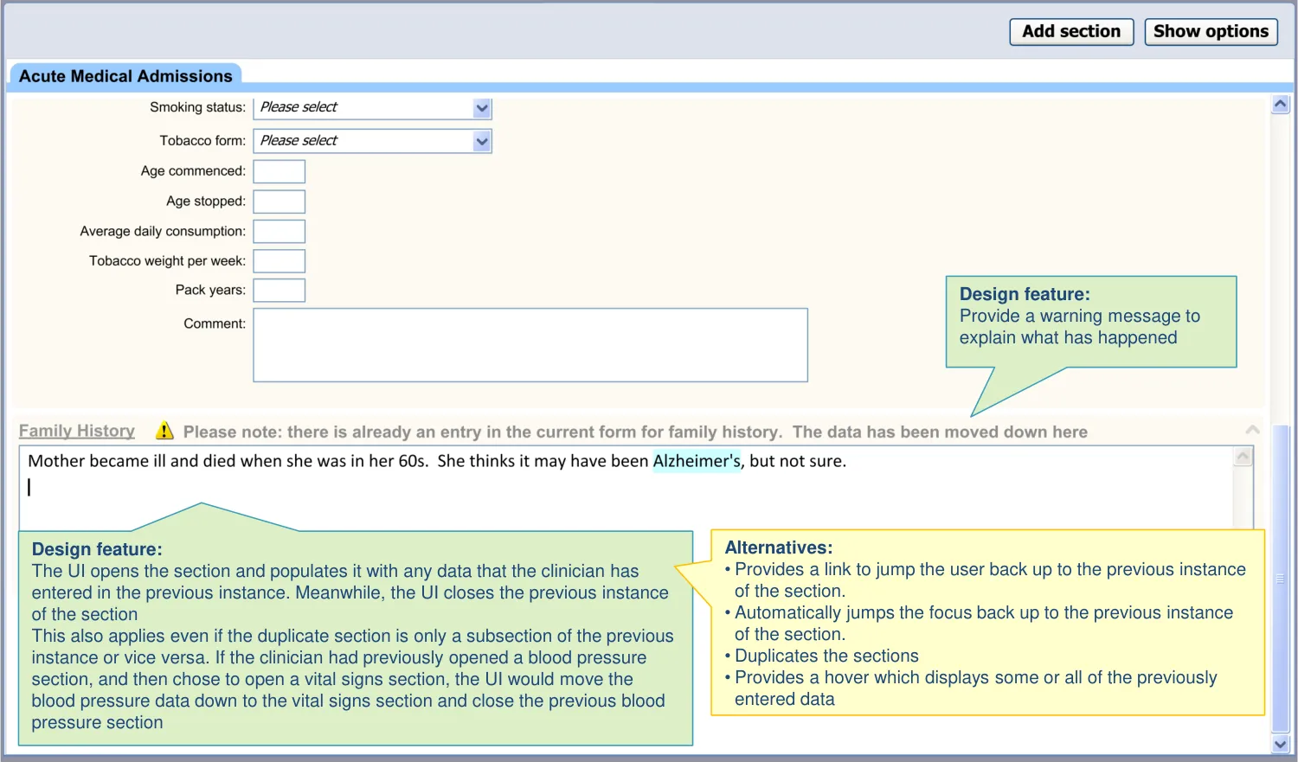
Task: Focus the Age stopped field
Action: click(279, 202)
